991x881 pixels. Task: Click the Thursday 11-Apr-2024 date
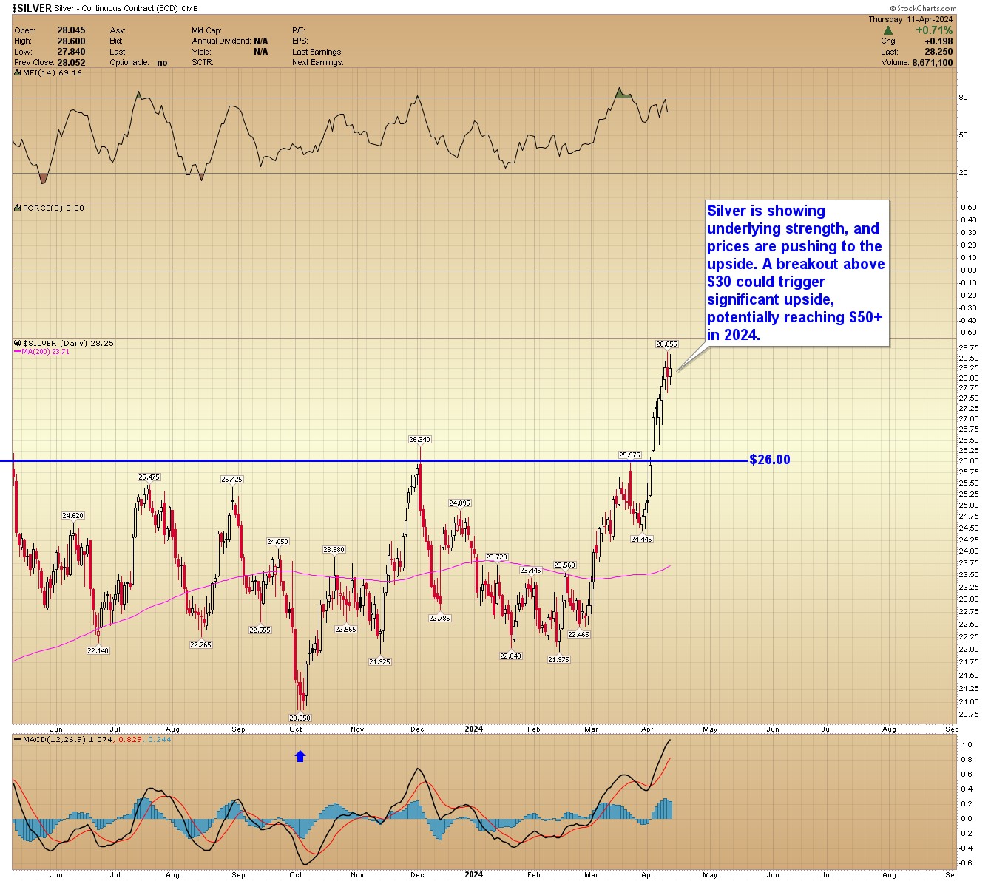910,19
